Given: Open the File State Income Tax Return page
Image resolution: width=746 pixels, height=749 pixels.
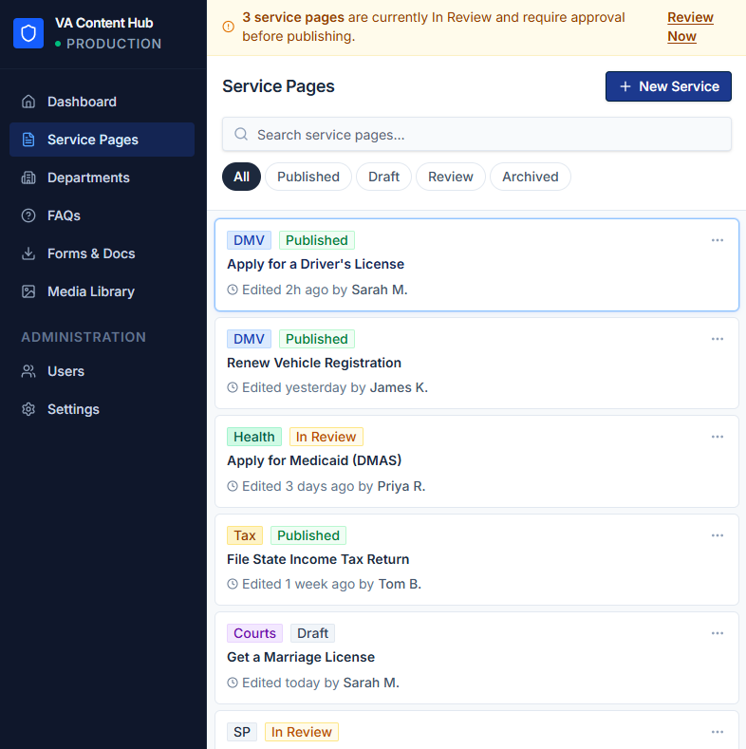Looking at the screenshot, I should click(318, 559).
